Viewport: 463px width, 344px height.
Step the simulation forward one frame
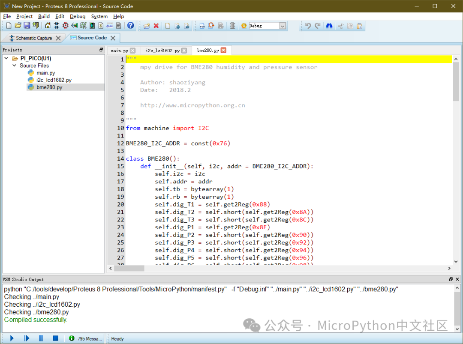27,338
